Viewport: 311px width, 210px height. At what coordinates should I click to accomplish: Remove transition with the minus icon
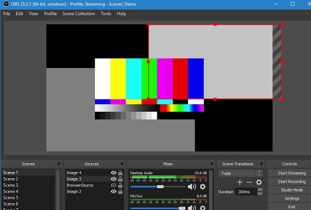click(x=249, y=182)
